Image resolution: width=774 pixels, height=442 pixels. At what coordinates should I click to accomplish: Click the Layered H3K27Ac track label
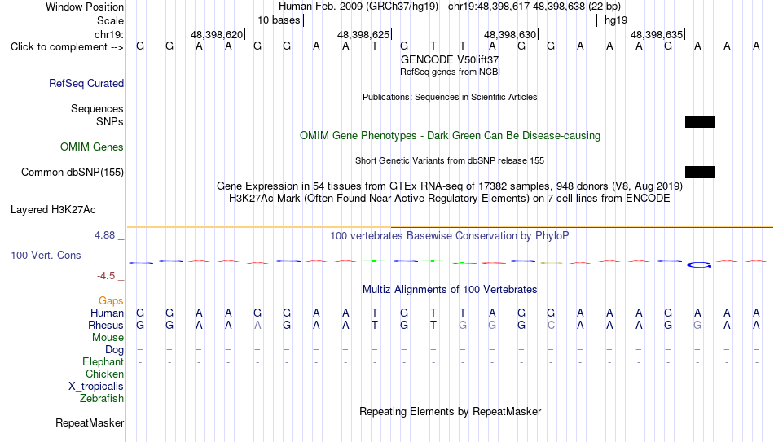pyautogui.click(x=53, y=210)
